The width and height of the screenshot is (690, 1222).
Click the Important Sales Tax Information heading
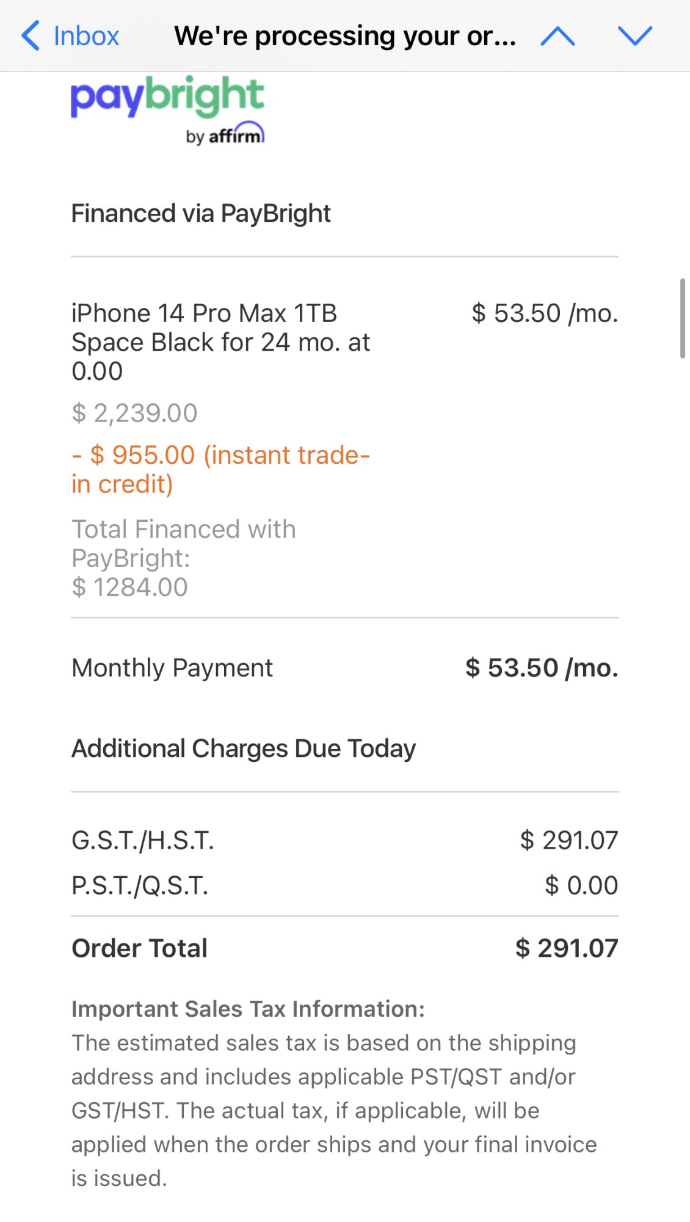[248, 1009]
